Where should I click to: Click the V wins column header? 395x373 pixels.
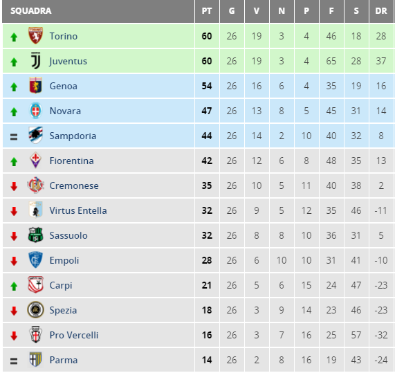(257, 11)
